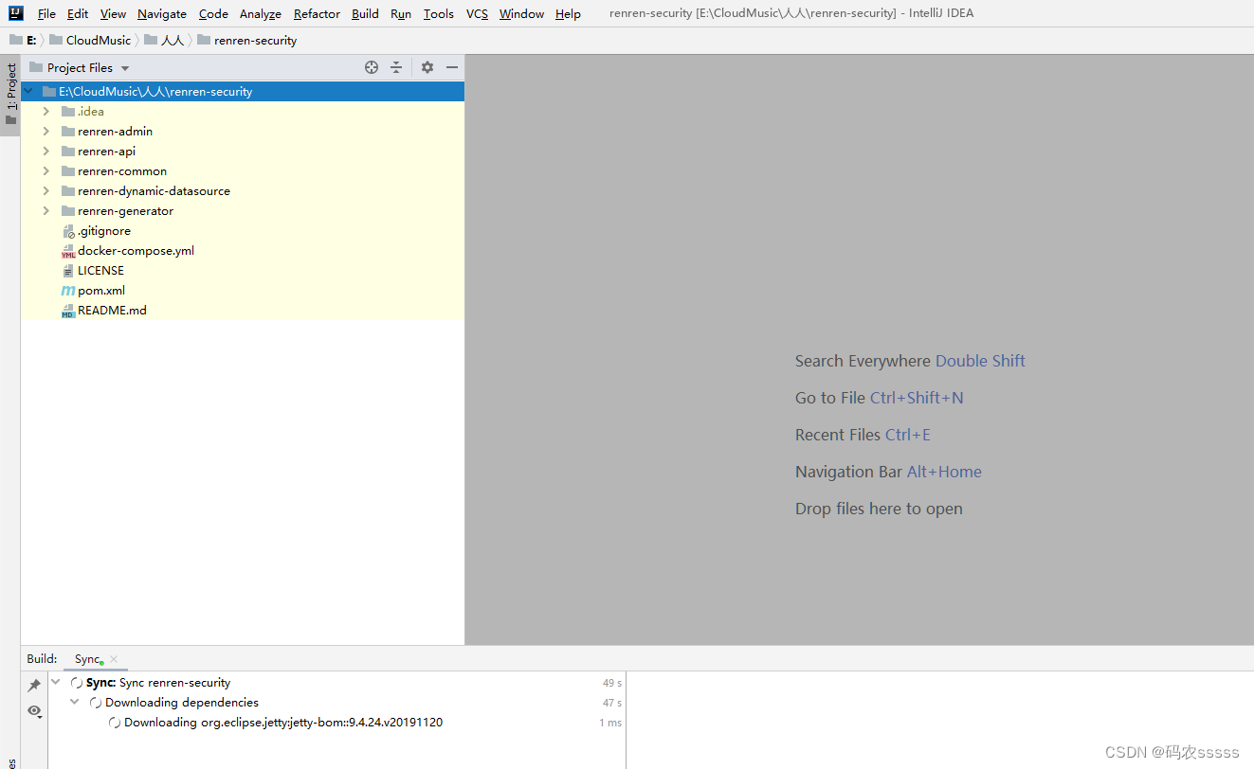Open the VCS menu
Screen dimensions: 1254x769
pyautogui.click(x=478, y=13)
